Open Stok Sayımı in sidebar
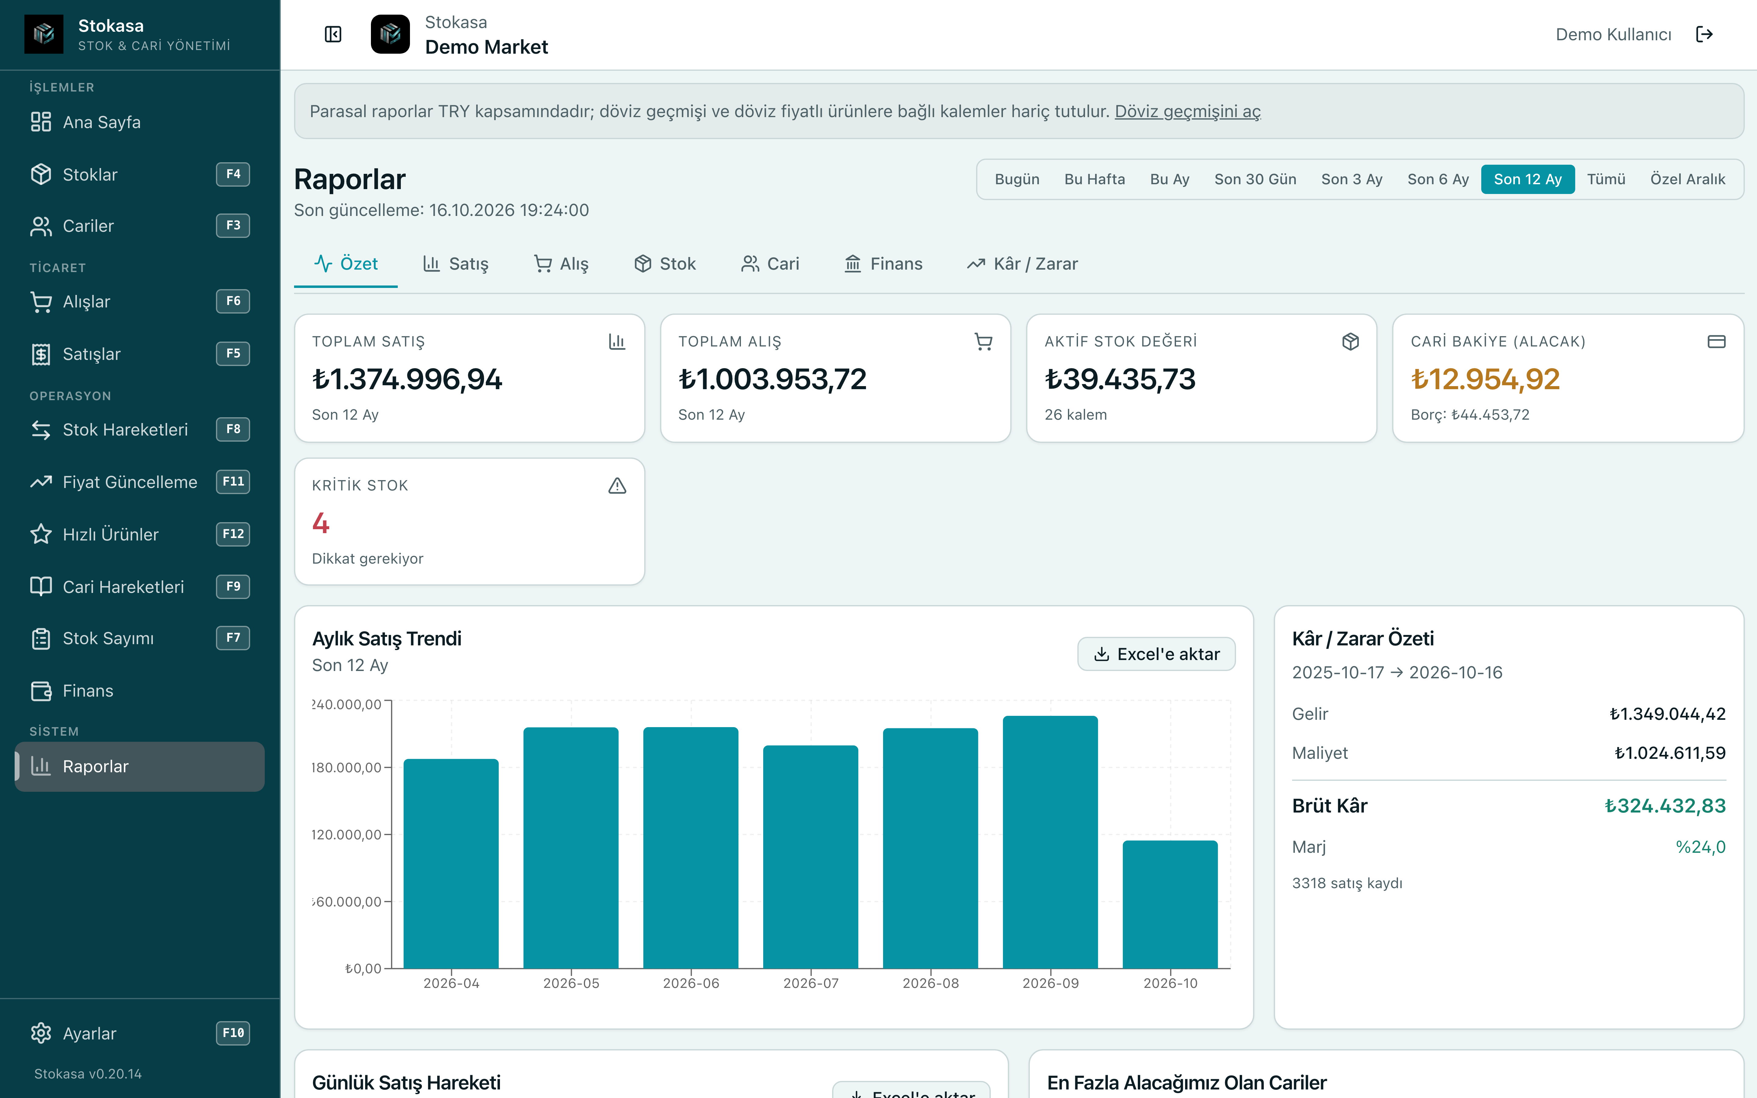This screenshot has height=1098, width=1757. (x=139, y=638)
